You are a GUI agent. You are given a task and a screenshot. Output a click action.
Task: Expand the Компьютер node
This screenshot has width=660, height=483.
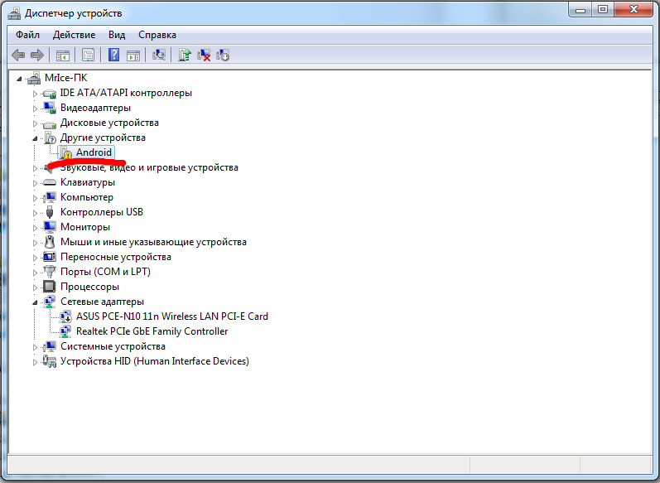35,198
